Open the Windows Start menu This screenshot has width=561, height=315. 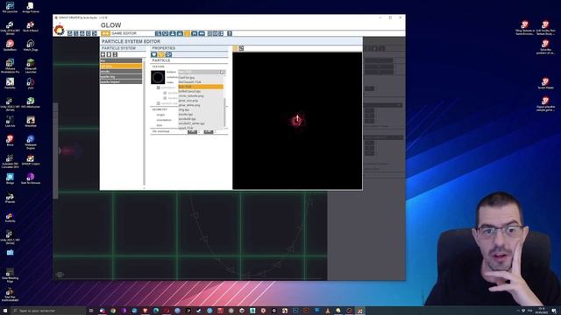click(x=5, y=311)
